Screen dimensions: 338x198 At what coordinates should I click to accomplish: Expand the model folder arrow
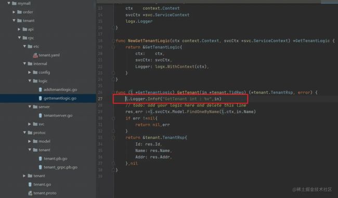click(x=30, y=141)
